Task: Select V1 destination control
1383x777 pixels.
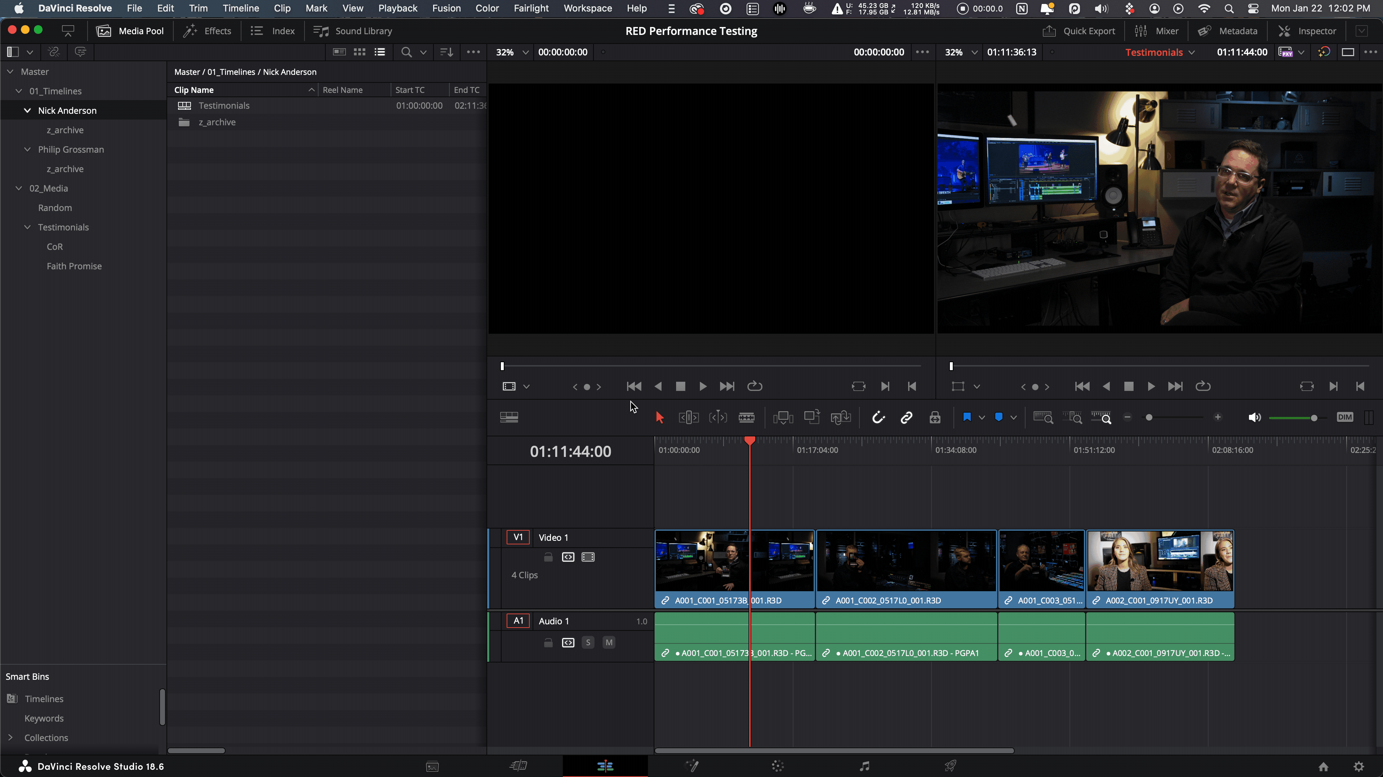Action: pos(518,537)
